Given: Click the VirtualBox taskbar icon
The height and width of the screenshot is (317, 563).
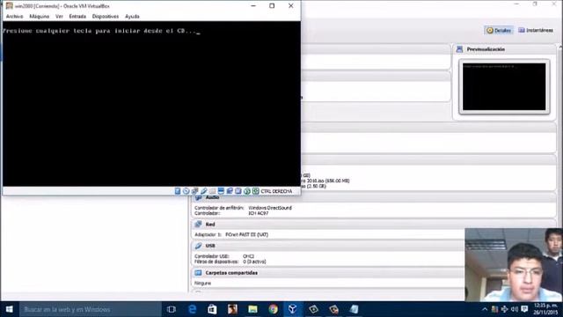Looking at the screenshot, I should (x=293, y=309).
